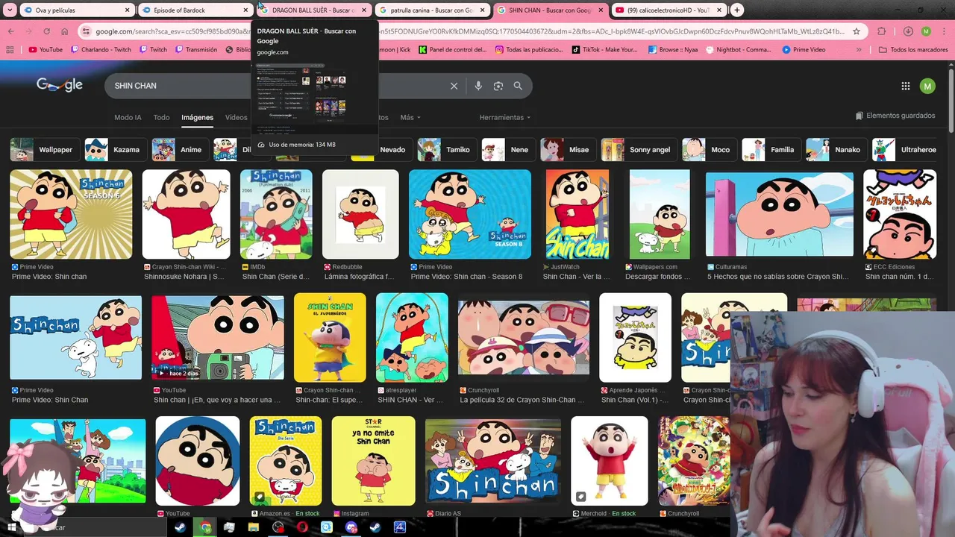Open the Crunchyroll película 32 image
This screenshot has width=955, height=537.
(x=523, y=337)
